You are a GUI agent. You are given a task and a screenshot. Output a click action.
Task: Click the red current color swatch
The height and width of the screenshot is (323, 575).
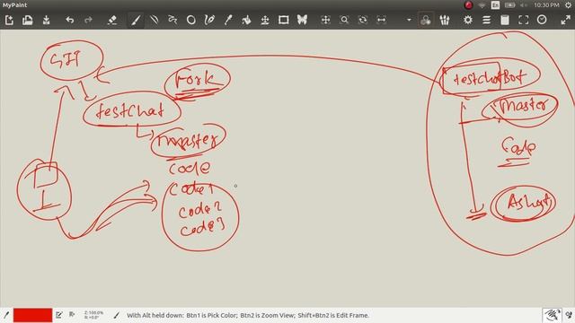coord(32,315)
